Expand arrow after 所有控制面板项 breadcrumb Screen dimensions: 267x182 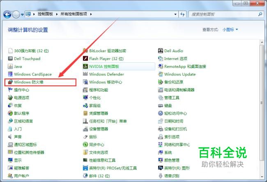point(91,14)
